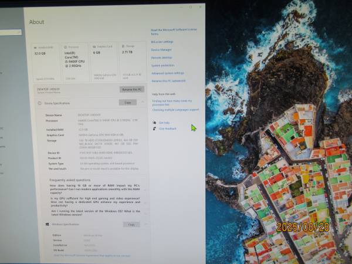Close the Settings window
This screenshot has width=352, height=264.
click(x=200, y=7)
